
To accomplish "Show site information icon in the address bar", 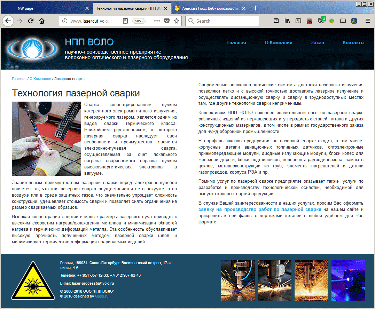I will [x=64, y=21].
